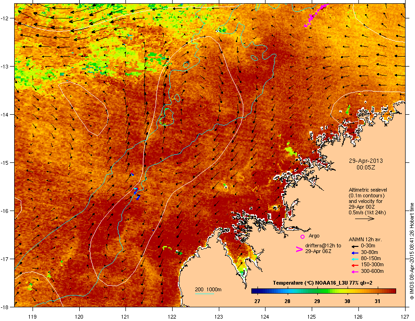The image size is (415, 321).
Task: Click the colorbar tick label 28
Action: (287, 301)
